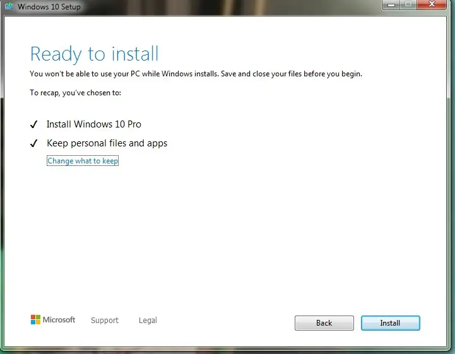Click the checkmark beside Install Windows 10 Pro

coord(33,124)
